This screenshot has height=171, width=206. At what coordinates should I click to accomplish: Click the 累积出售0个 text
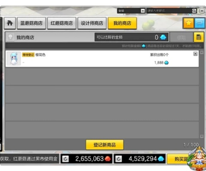tap(159, 55)
